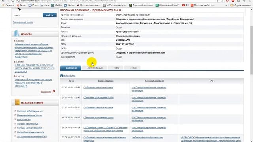This screenshot has height=142, width=253.
Task: Click the Новости blue book icon
Action: [x=17, y=33]
